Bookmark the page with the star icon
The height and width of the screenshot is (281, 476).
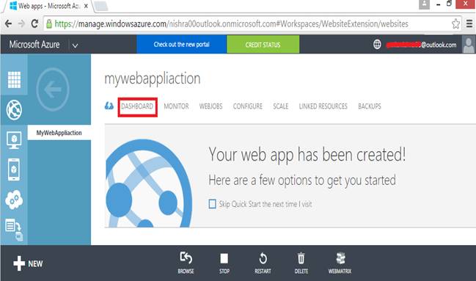[455, 23]
